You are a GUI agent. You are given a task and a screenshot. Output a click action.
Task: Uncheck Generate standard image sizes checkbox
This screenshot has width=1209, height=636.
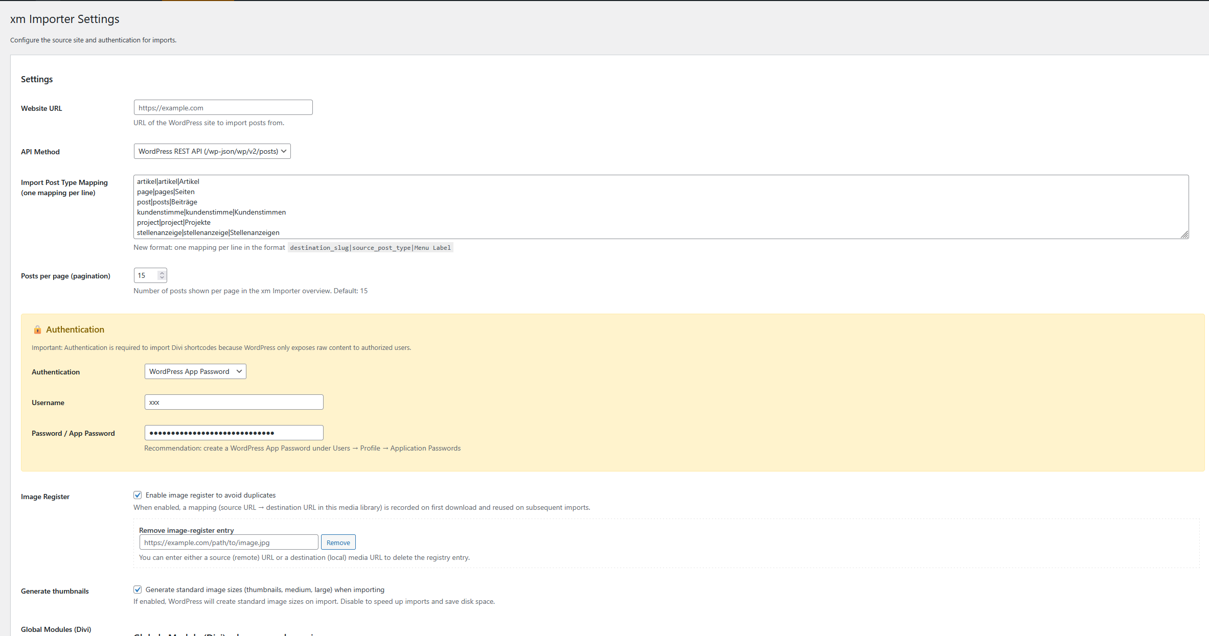pyautogui.click(x=138, y=590)
